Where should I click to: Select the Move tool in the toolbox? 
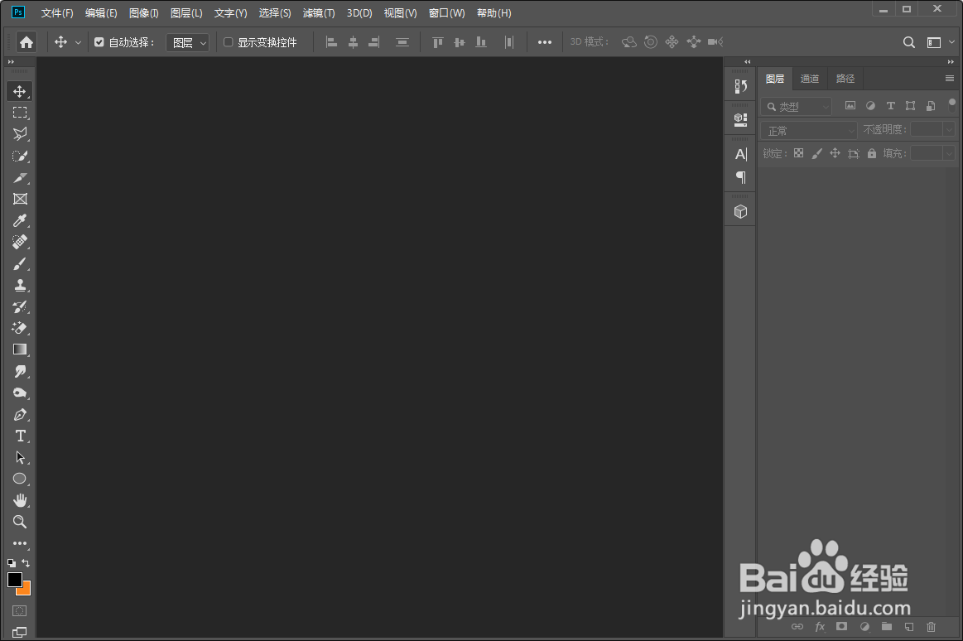(20, 91)
